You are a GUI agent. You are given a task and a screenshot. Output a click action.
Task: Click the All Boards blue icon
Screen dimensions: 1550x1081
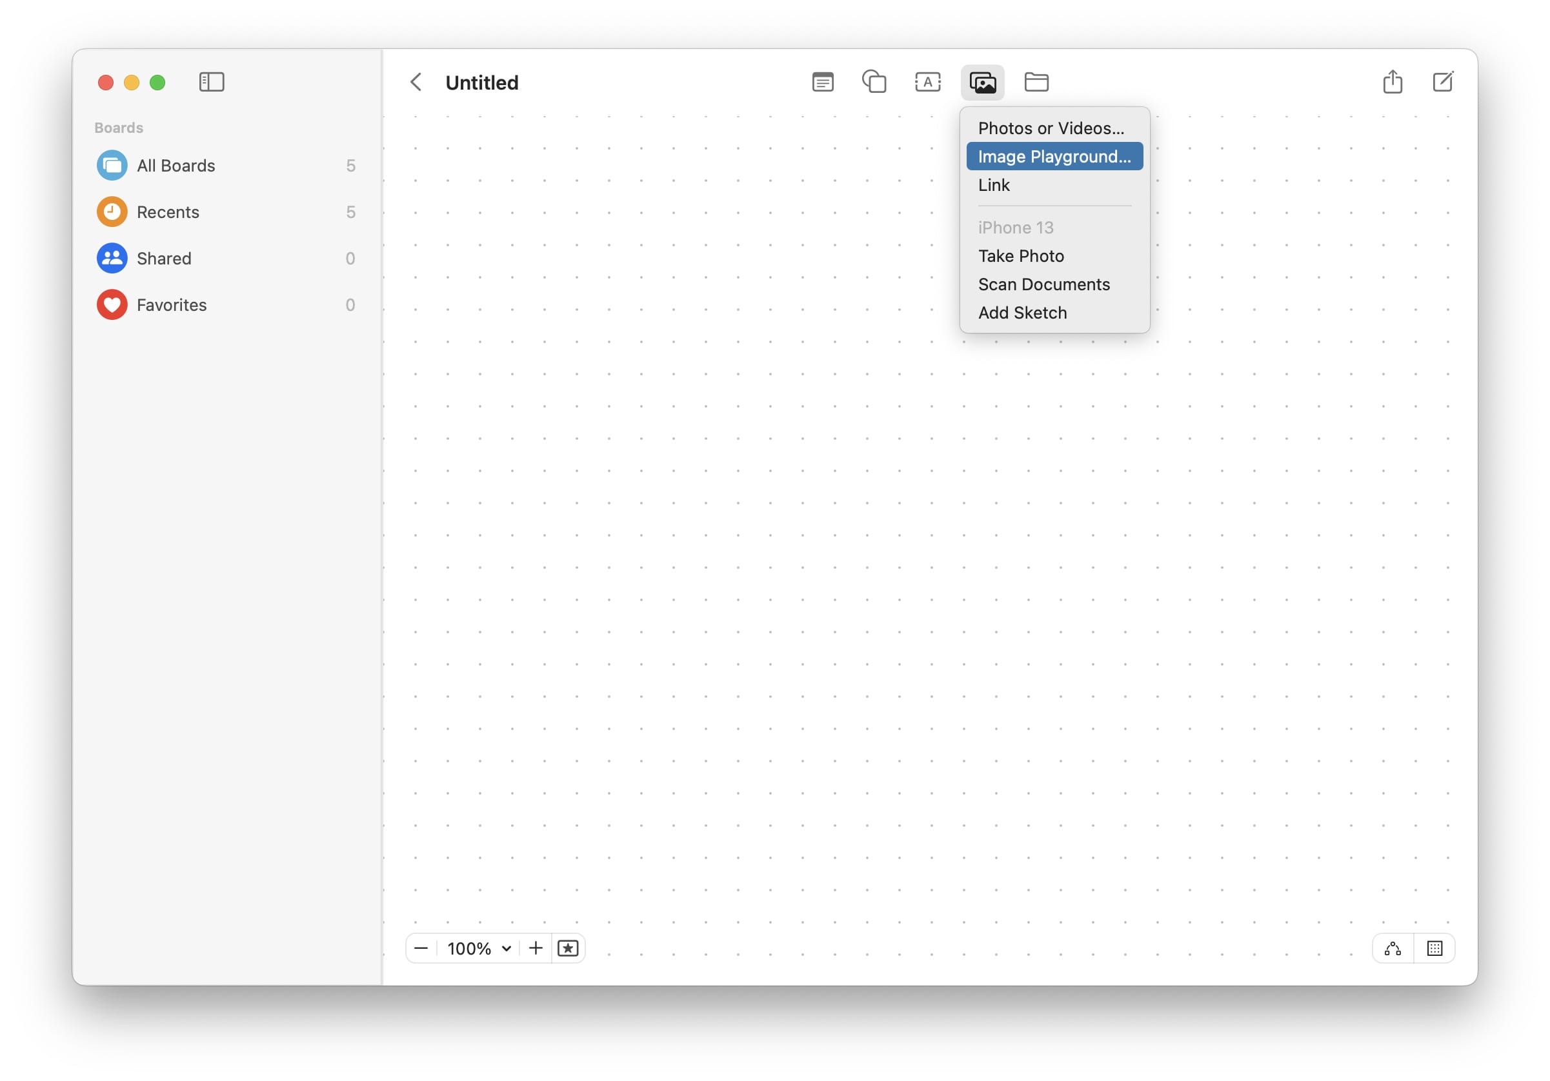click(x=112, y=165)
